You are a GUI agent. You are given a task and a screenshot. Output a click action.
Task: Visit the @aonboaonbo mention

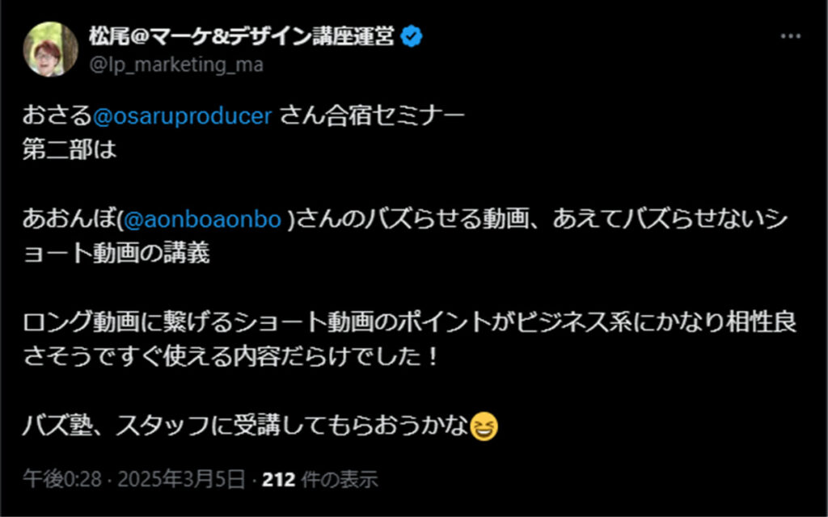207,220
